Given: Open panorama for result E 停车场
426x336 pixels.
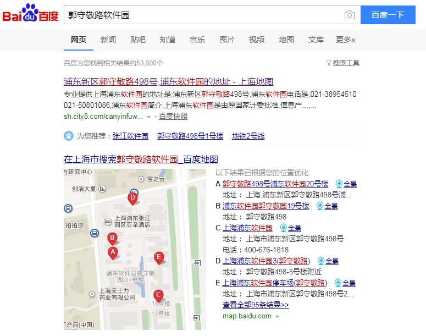Looking at the screenshot, I should pos(345,283).
